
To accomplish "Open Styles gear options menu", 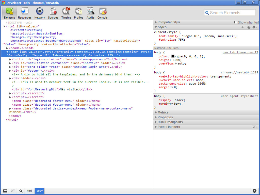I will pyautogui.click(x=254, y=27).
